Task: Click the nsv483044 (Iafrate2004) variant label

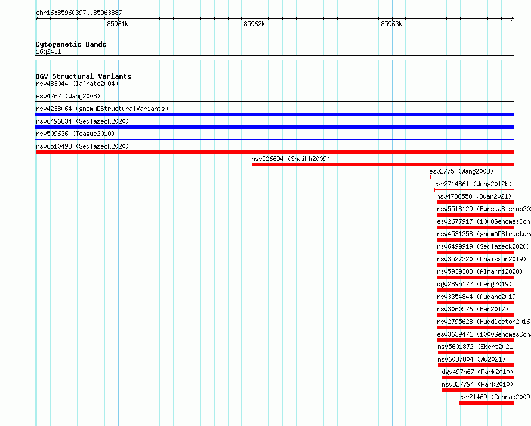Action: pos(77,84)
